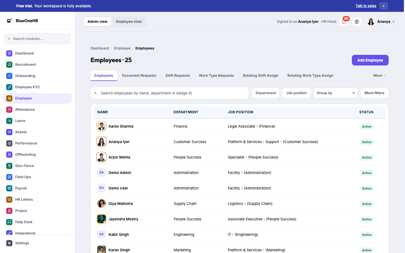The image size is (405, 253).
Task: Click Aarav Sharma's profile photo
Action: tap(102, 126)
